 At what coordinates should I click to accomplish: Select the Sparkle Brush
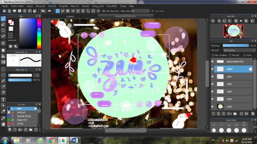pyautogui.click(x=22, y=116)
